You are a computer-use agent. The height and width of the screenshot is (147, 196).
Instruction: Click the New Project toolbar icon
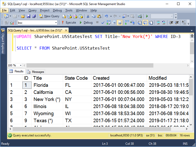click(6, 16)
